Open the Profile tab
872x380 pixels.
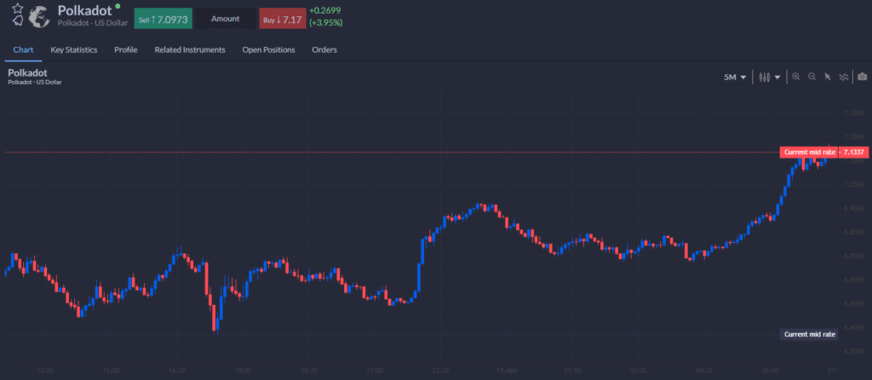(x=126, y=49)
